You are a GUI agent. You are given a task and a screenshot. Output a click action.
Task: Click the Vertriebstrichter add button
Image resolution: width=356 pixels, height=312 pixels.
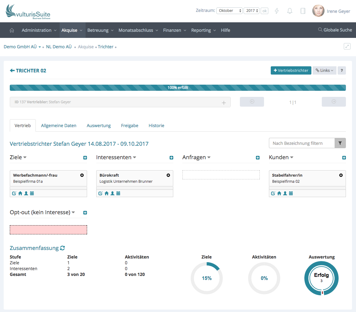(291, 71)
